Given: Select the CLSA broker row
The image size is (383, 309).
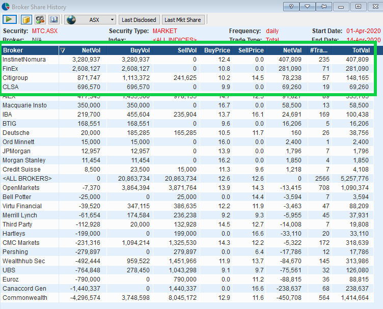Looking at the screenshot, I should pyautogui.click(x=187, y=87).
